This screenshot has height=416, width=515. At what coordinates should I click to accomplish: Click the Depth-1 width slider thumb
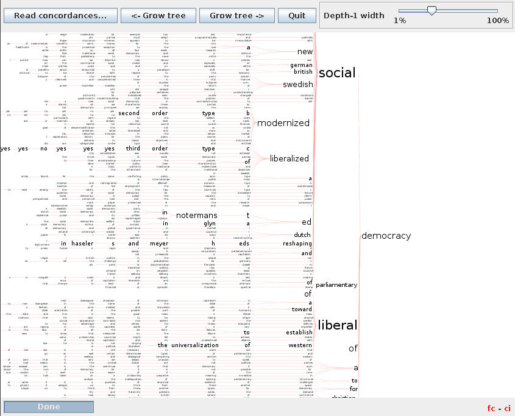(432, 10)
